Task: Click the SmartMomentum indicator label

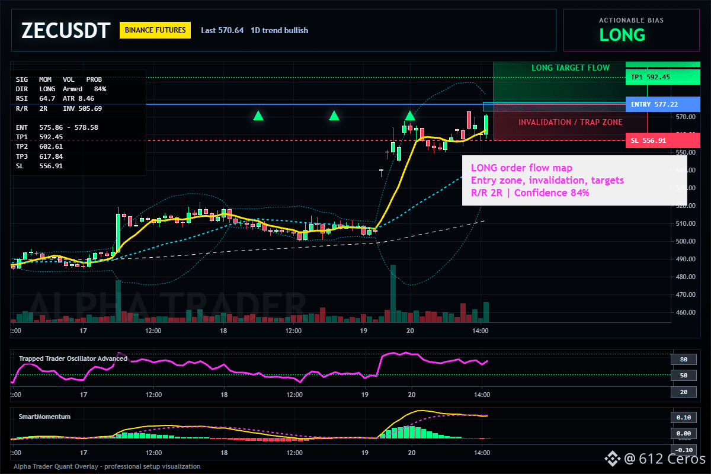Action: pyautogui.click(x=44, y=417)
